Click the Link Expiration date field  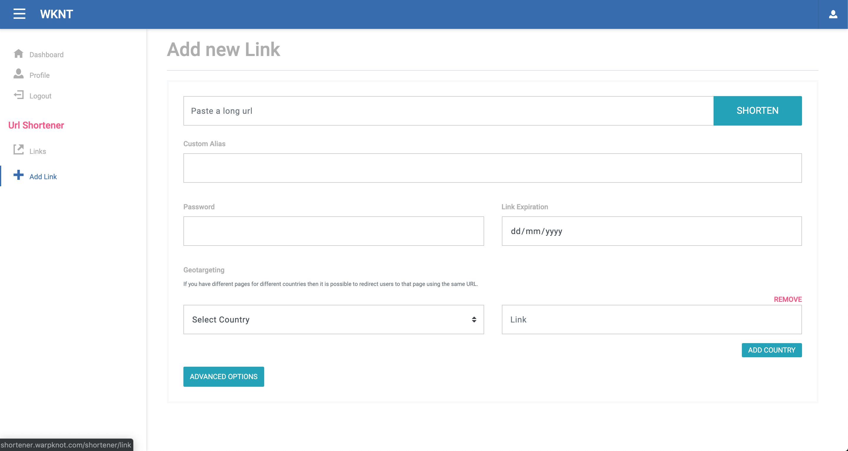[651, 231]
